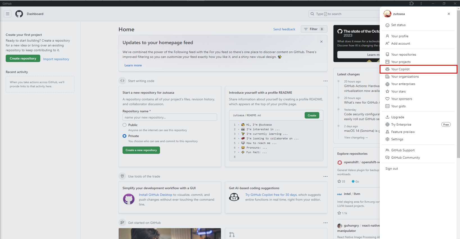
Task: Click the Your organizations building icon
Action: pos(388,77)
